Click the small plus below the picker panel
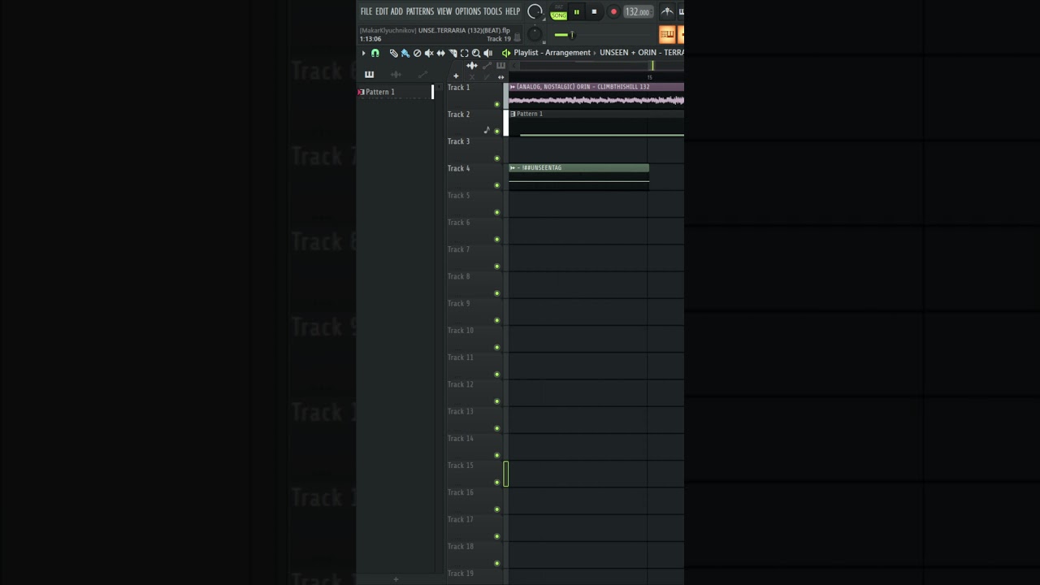Image resolution: width=1040 pixels, height=585 pixels. (396, 579)
